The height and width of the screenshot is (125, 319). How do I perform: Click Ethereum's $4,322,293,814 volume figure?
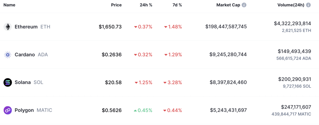point(292,24)
